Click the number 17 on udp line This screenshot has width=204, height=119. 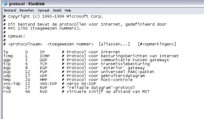27,76
